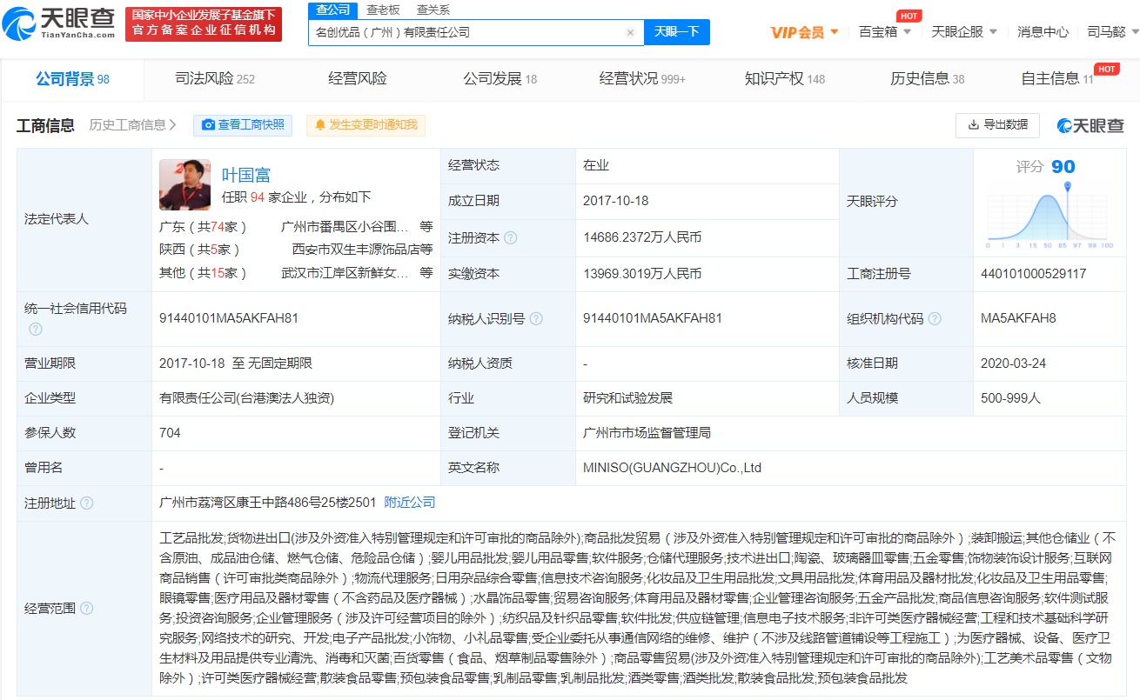Open the 经营状况 tab

642,79
